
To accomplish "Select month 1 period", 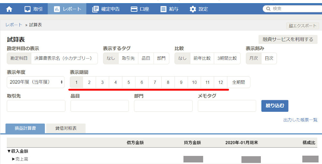I will click(76, 82).
